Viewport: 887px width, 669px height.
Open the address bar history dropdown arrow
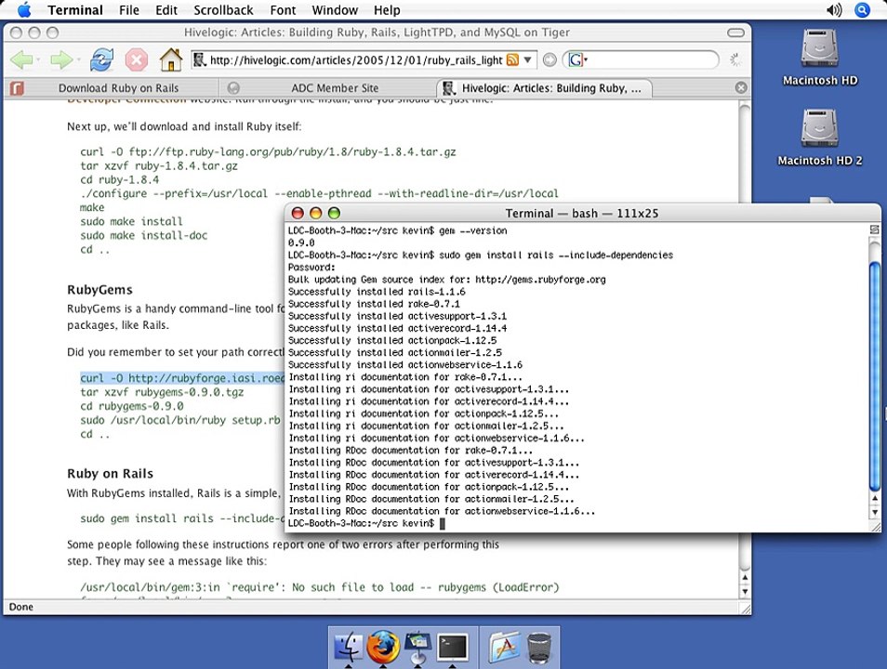coord(527,59)
